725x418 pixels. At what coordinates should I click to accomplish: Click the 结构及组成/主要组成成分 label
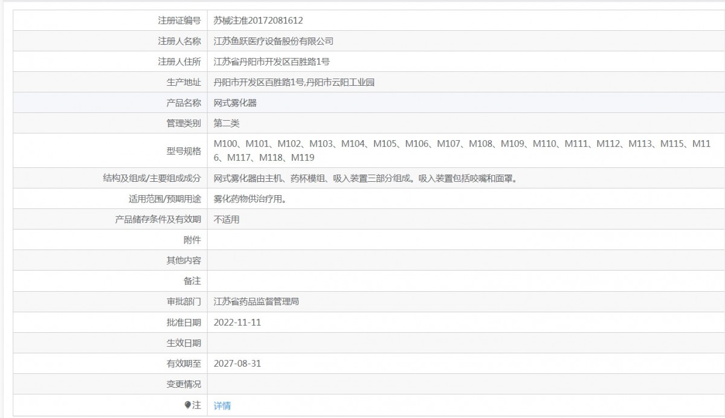click(x=152, y=179)
